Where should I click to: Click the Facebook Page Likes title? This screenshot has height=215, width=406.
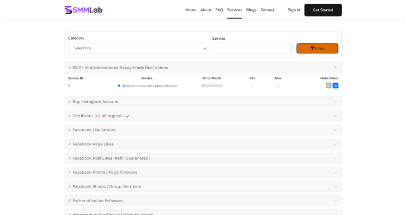[x=93, y=144]
